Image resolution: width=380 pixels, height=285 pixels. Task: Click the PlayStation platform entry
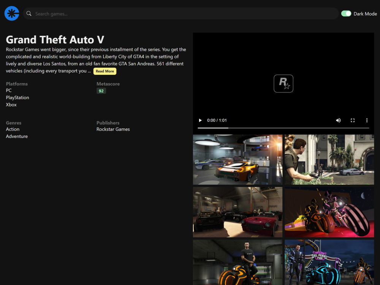click(x=17, y=98)
